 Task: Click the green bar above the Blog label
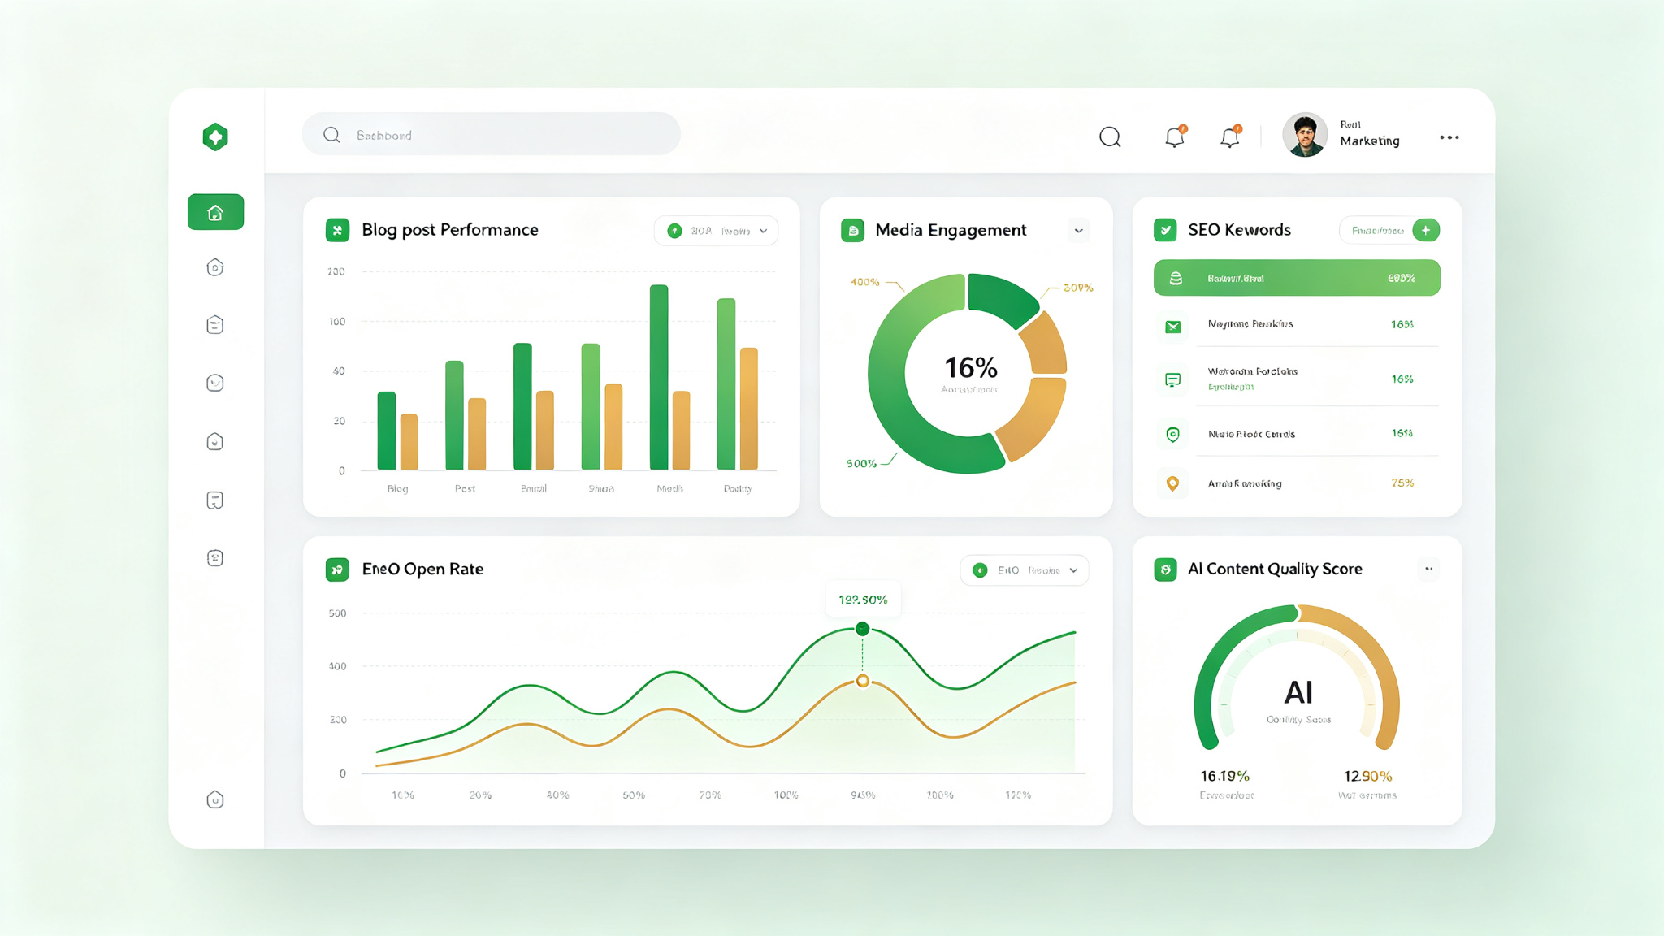[x=387, y=431]
